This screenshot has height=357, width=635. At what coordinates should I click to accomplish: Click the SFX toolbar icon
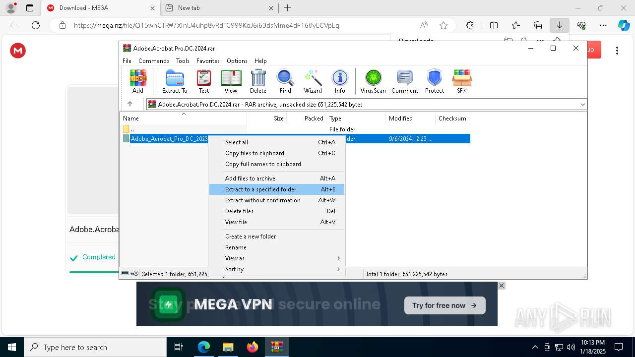pyautogui.click(x=462, y=81)
